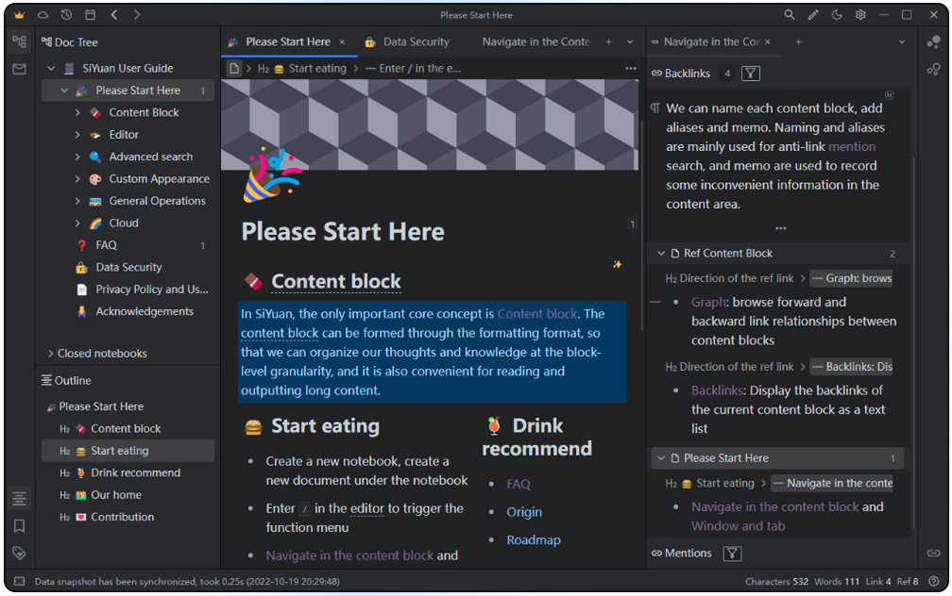Open the breadcrumb more options ellipsis

631,69
